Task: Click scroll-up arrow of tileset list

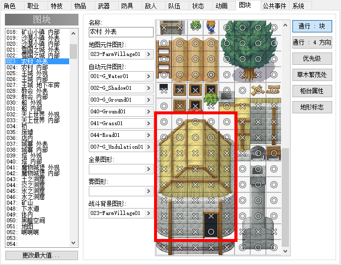Action: [74, 33]
